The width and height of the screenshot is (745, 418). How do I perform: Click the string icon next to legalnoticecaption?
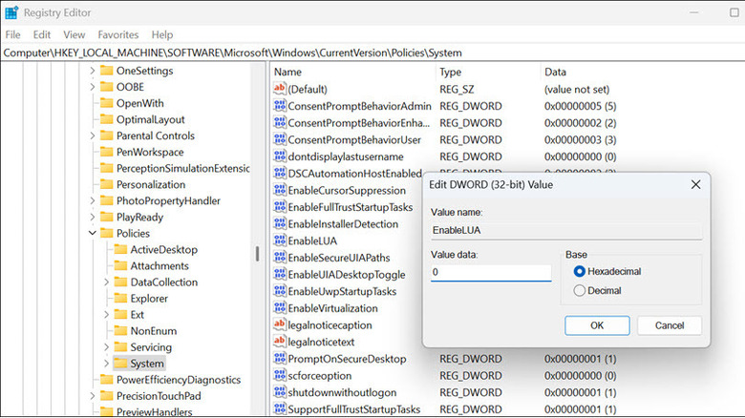[280, 325]
